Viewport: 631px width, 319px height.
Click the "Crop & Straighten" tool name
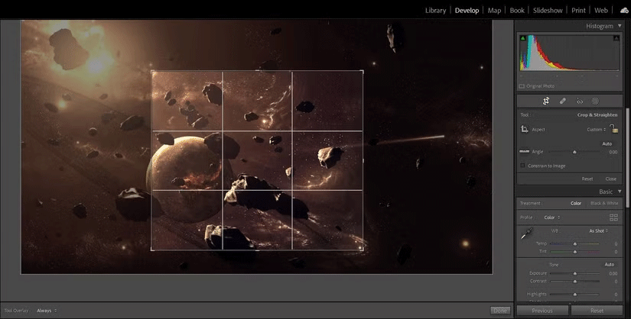click(x=597, y=115)
